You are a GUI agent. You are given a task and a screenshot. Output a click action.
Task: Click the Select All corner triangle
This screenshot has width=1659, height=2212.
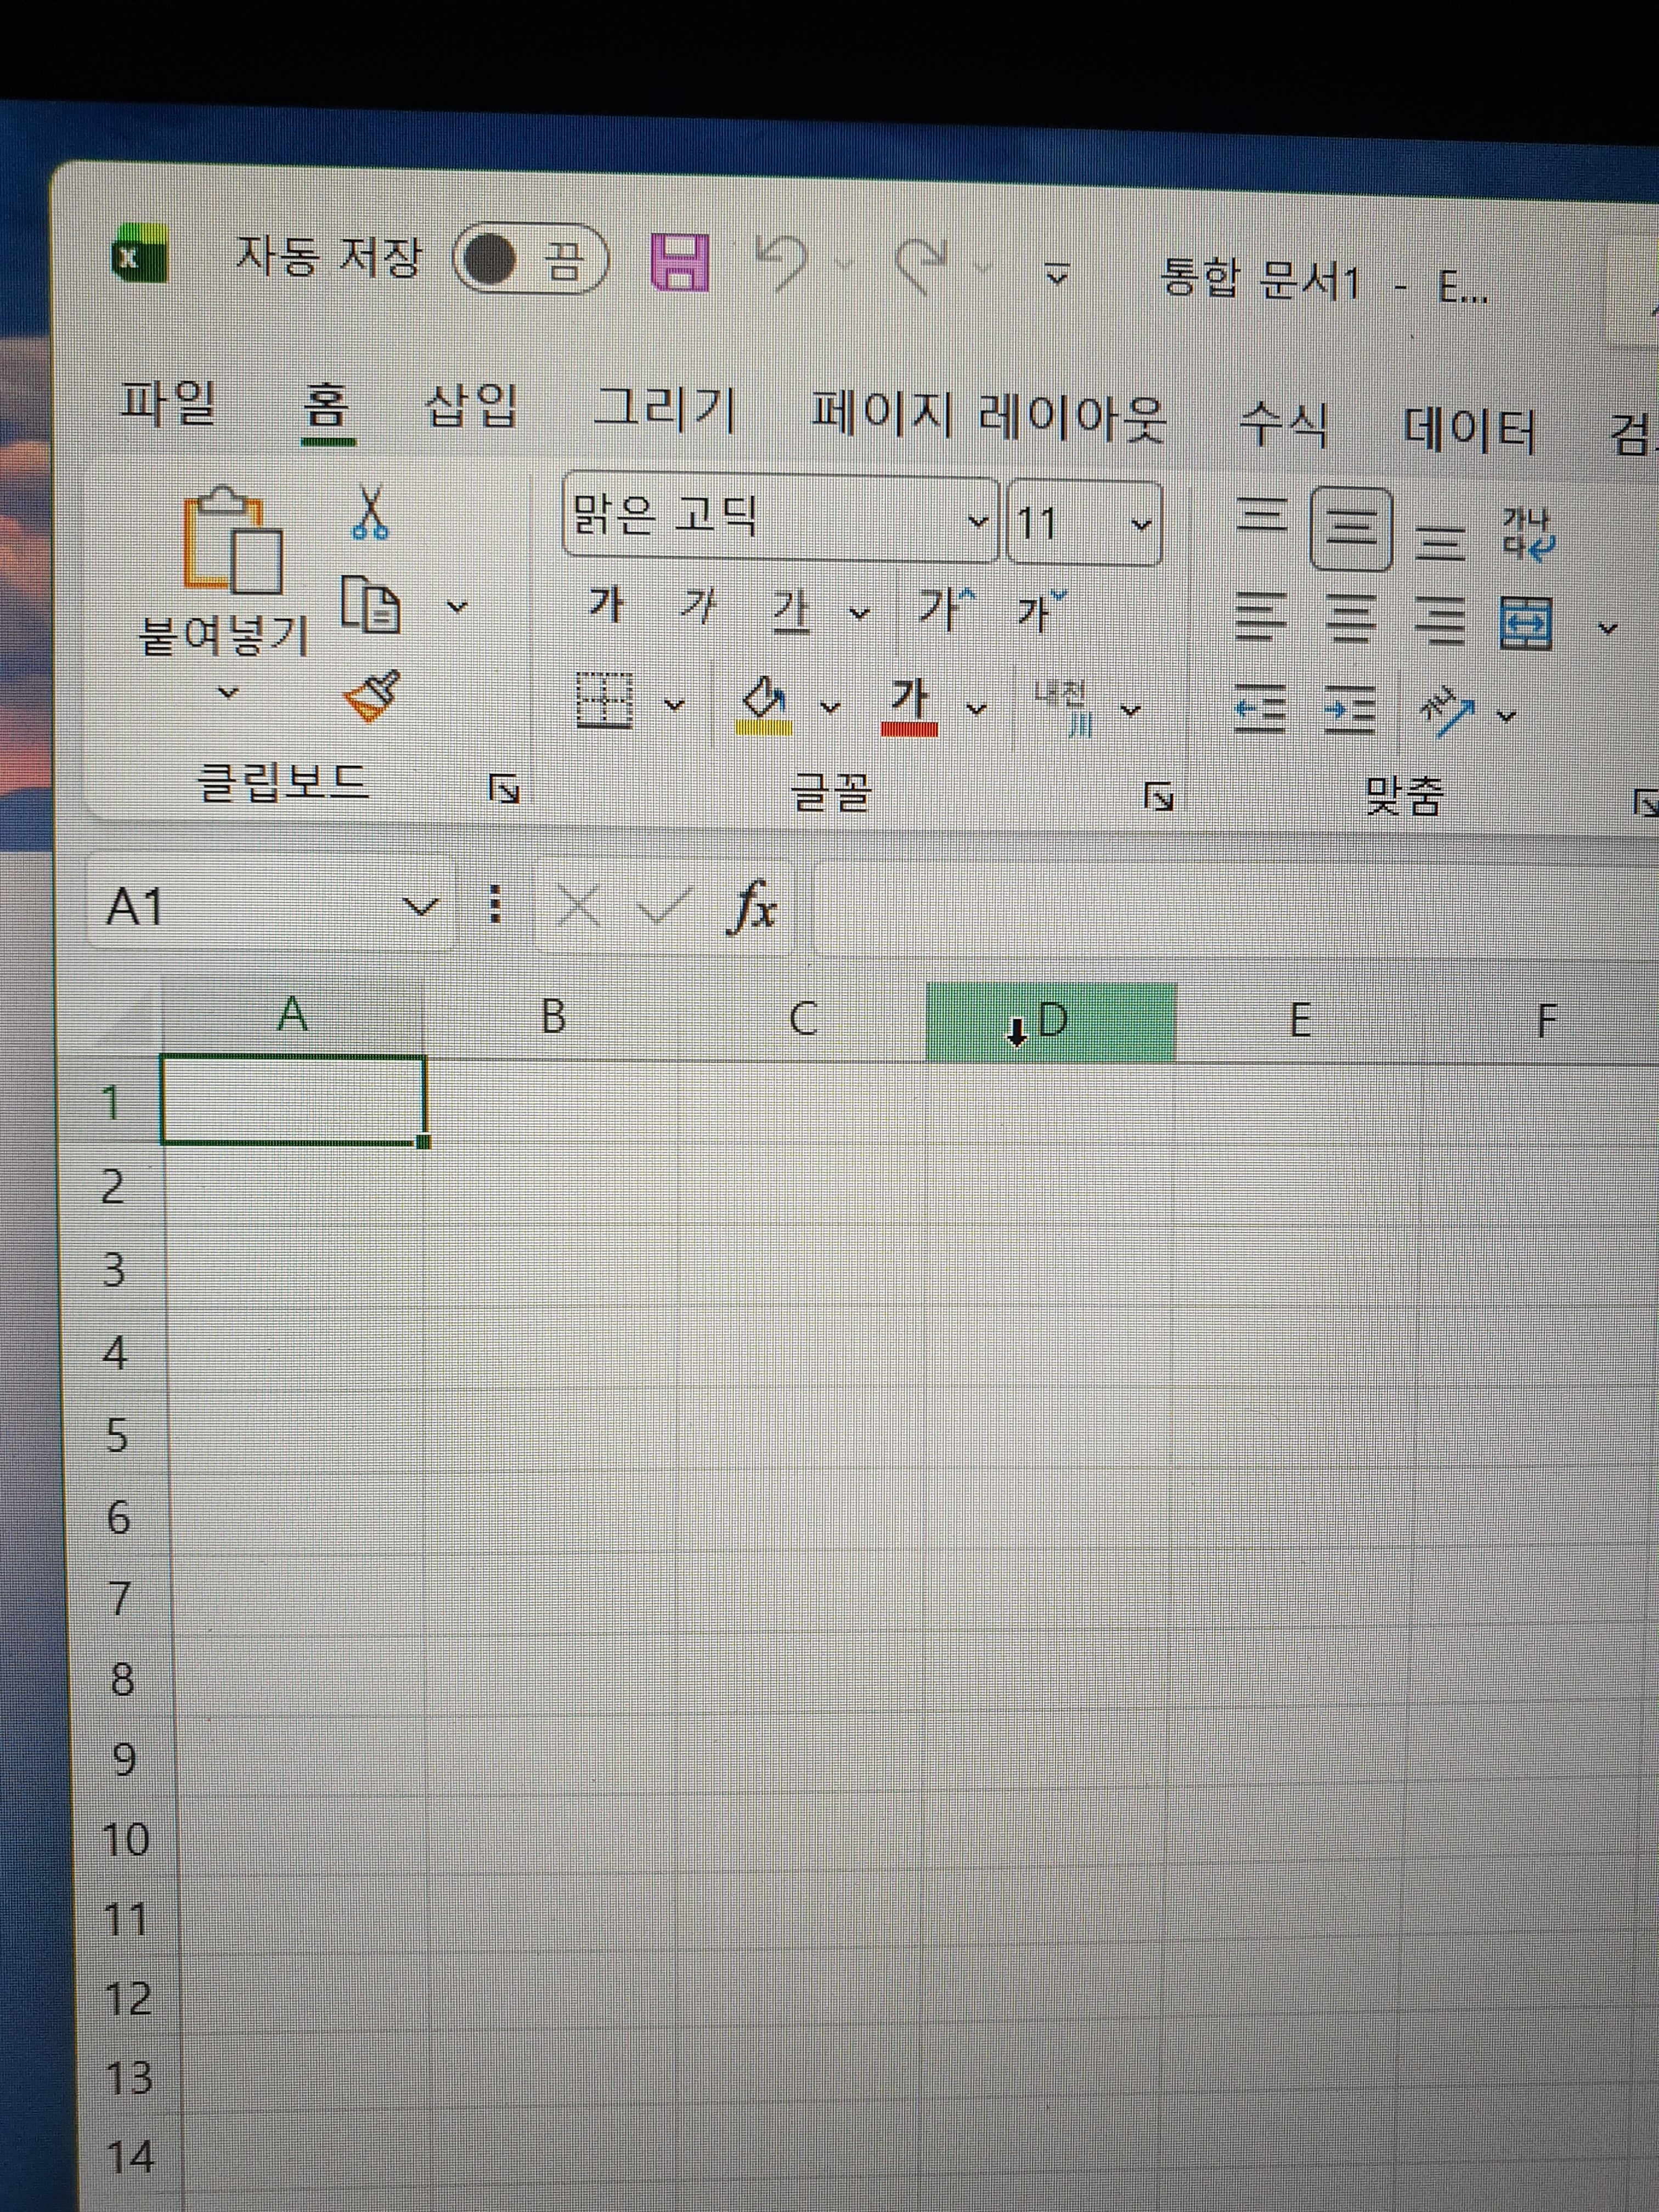pos(125,1017)
